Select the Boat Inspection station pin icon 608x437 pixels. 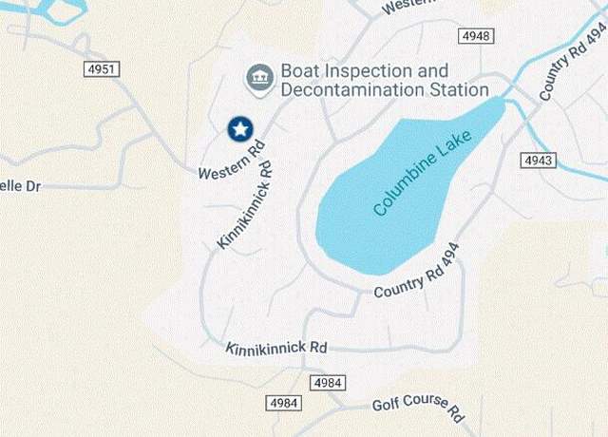[260, 80]
